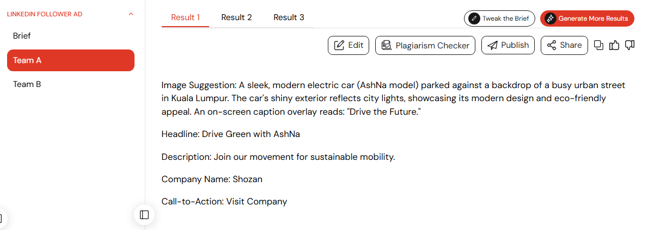Click the LINKEDIN FOLLOWER AD header

click(45, 14)
